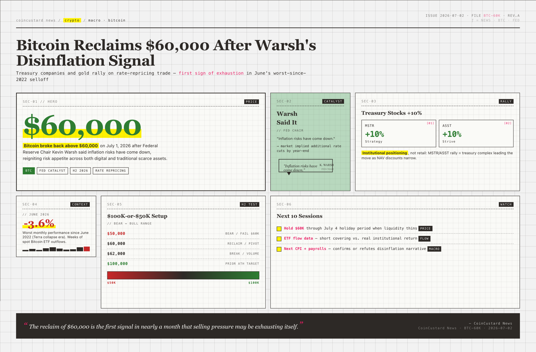Click the '$100K-or-$50K Setup' heading
The image size is (536, 352).
137,216
